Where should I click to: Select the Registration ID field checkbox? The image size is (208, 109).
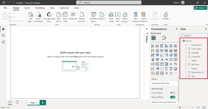tap(186, 72)
